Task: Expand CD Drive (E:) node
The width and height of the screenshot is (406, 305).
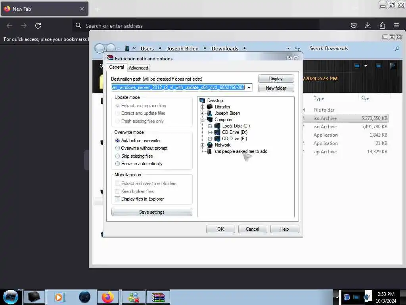Action: [210, 139]
